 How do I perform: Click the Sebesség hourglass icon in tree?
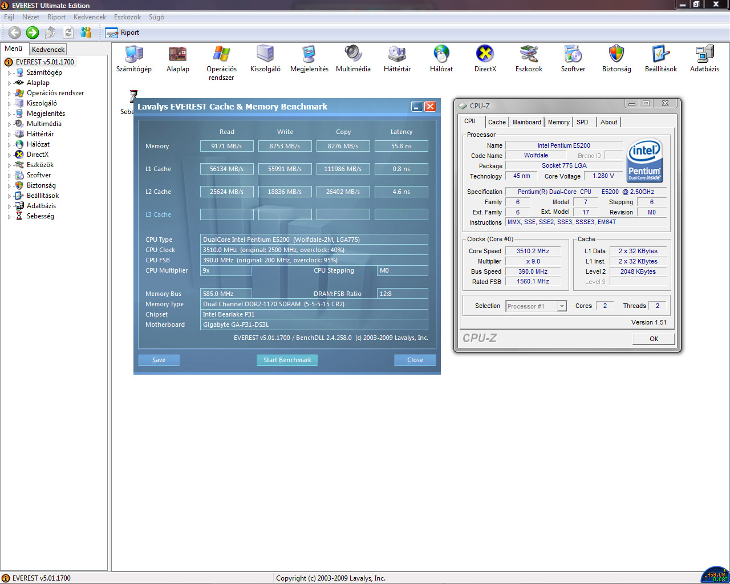19,216
